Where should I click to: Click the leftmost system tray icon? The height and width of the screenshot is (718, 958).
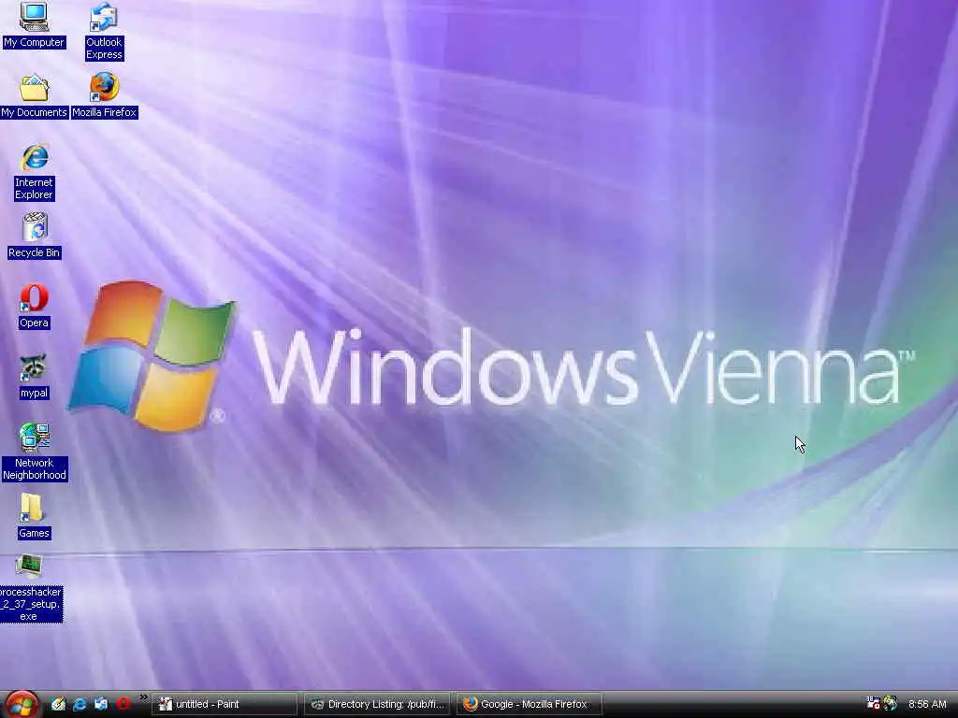[x=873, y=704]
